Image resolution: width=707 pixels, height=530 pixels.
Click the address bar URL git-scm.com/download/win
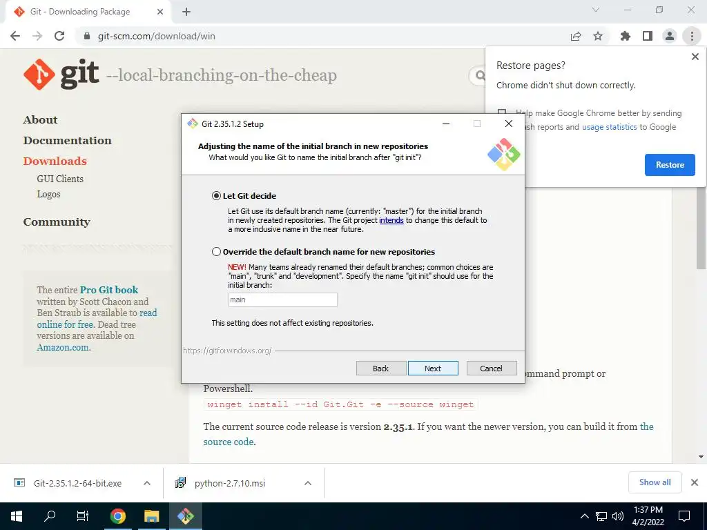coord(157,36)
